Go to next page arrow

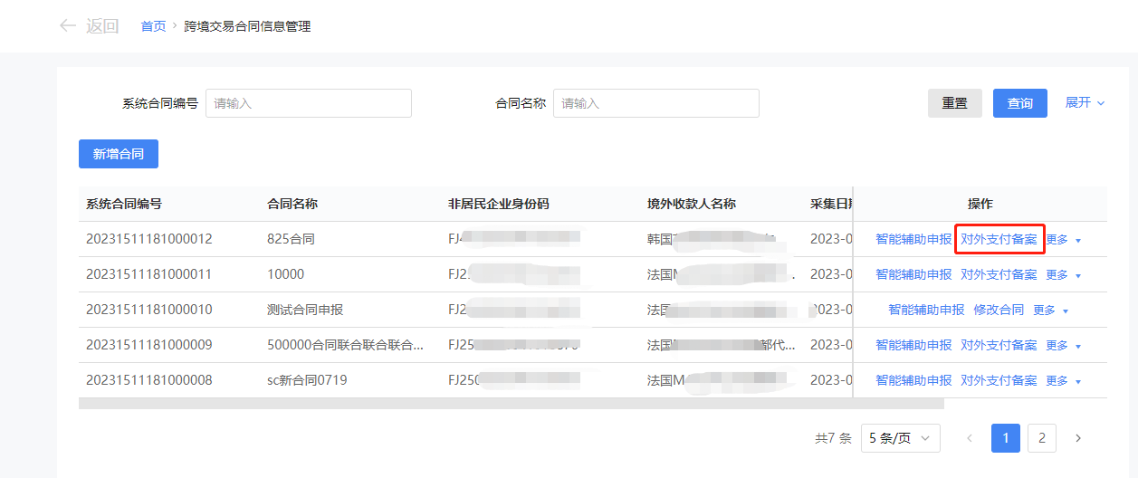pyautogui.click(x=1077, y=438)
